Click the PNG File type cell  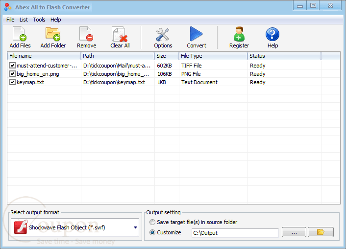click(191, 74)
